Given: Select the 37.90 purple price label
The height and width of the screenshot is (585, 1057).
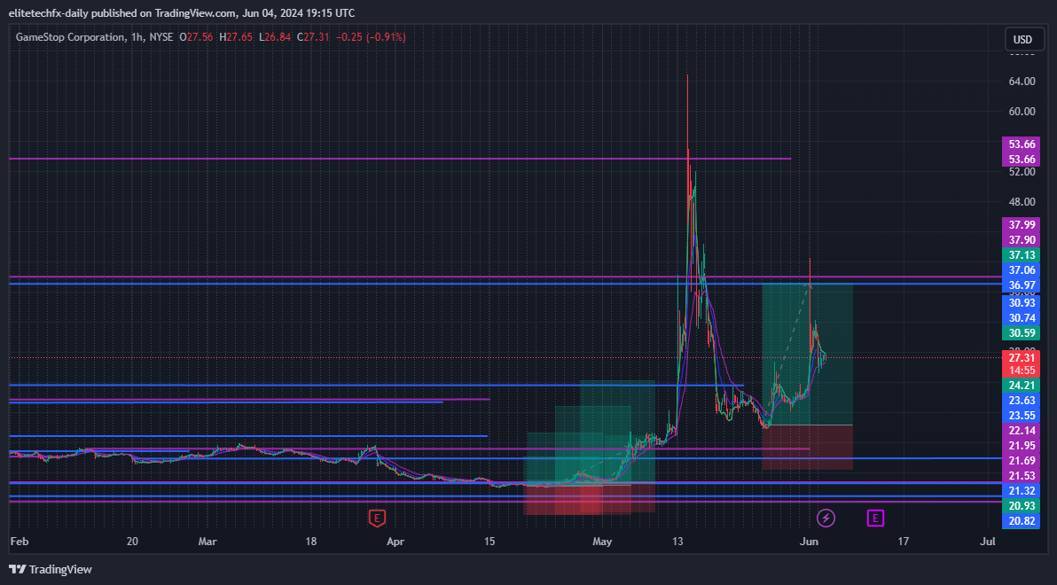Looking at the screenshot, I should (1022, 240).
